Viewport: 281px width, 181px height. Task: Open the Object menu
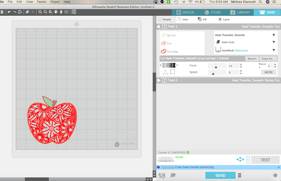point(55,2)
